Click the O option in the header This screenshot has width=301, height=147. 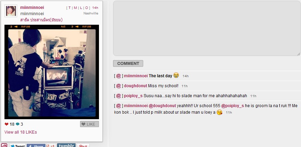click(x=87, y=8)
